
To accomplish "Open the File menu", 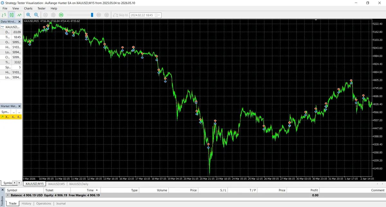I will pyautogui.click(x=5, y=8).
